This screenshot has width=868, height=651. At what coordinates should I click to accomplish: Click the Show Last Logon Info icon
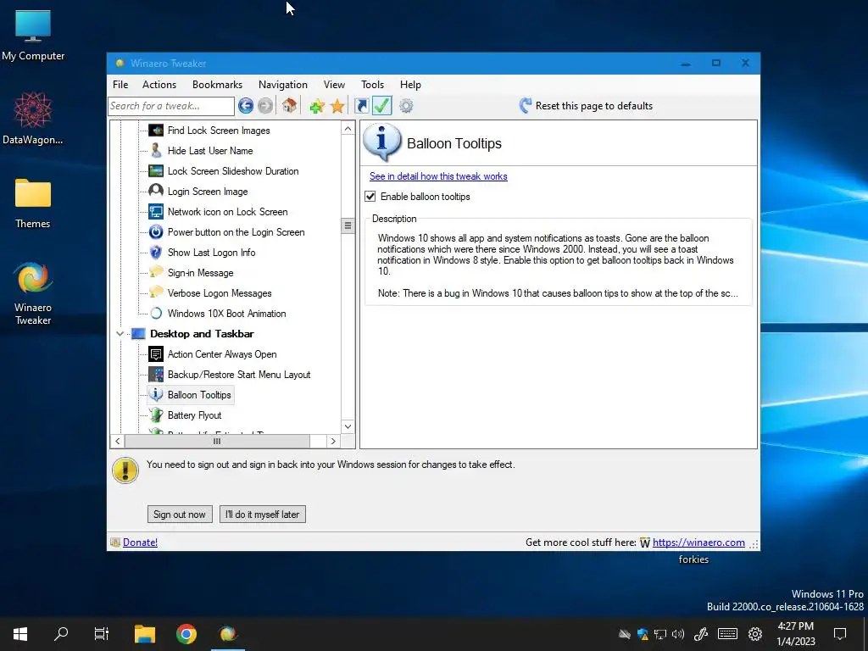(156, 253)
